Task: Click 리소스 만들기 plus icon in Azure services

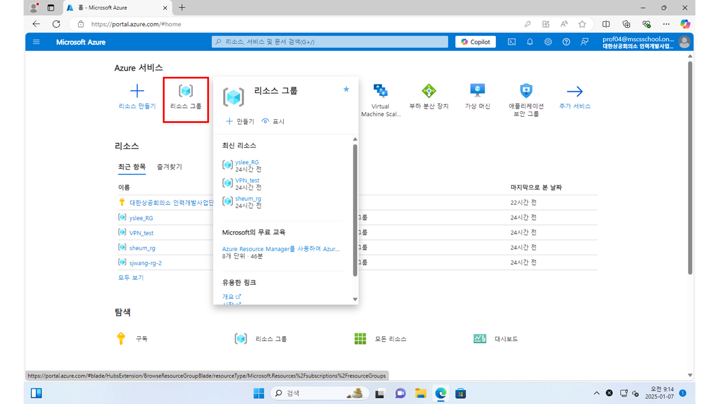Action: tap(137, 91)
